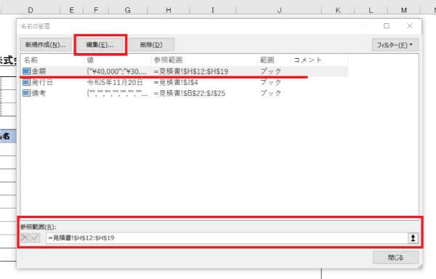Select the 備考 named range row
436x279 pixels.
(x=185, y=93)
